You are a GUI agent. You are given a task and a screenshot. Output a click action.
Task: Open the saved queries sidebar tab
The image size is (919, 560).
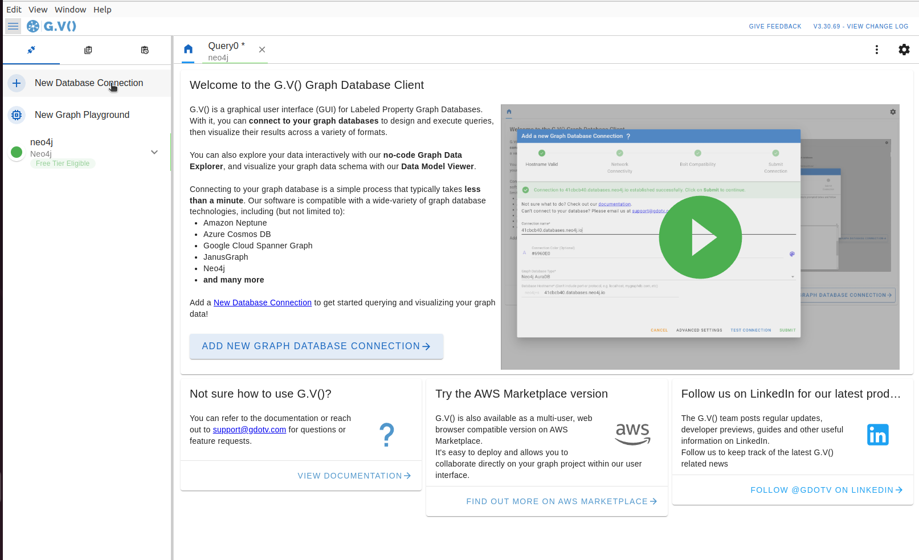click(88, 50)
